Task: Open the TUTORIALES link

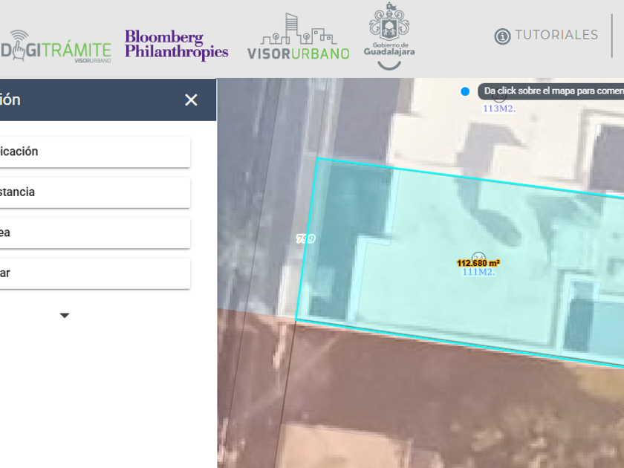Action: [x=556, y=35]
